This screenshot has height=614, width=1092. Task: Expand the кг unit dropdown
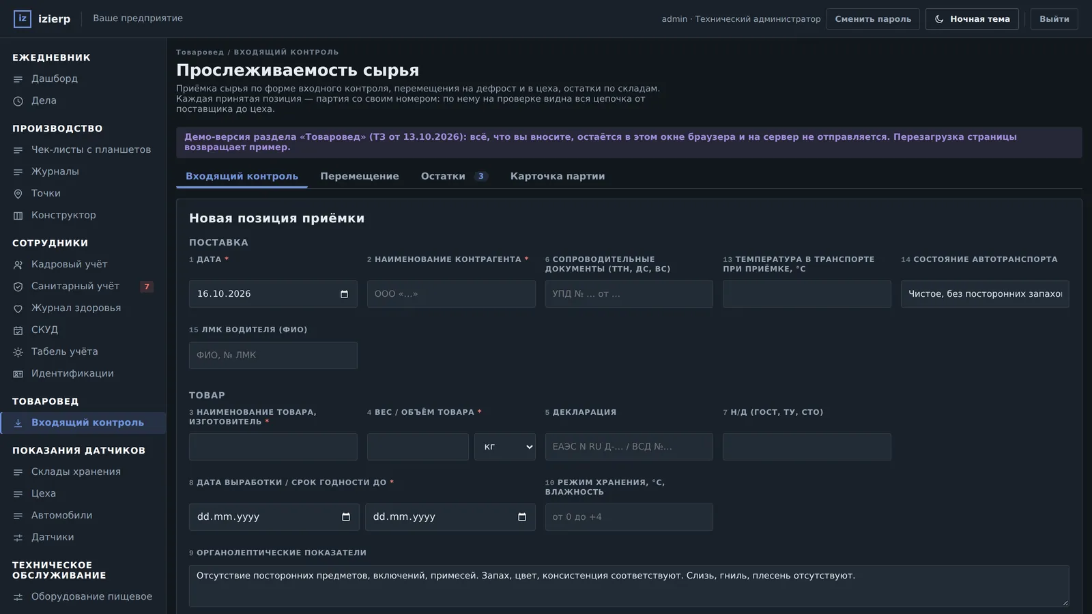pyautogui.click(x=505, y=447)
